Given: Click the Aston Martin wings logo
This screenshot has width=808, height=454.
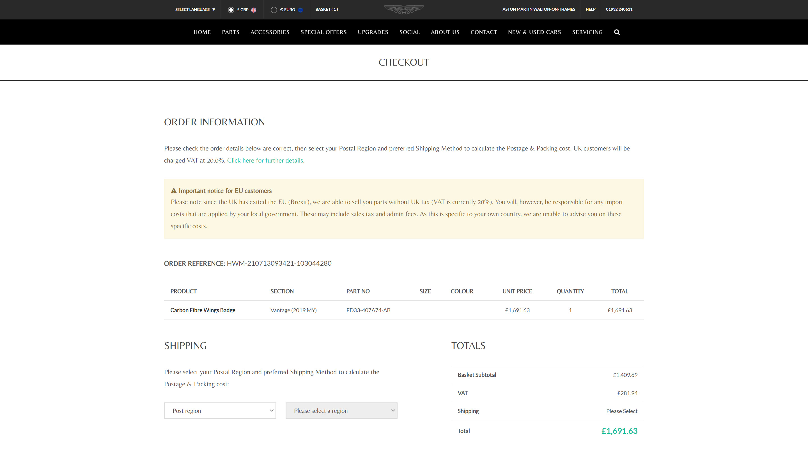Looking at the screenshot, I should [404, 10].
